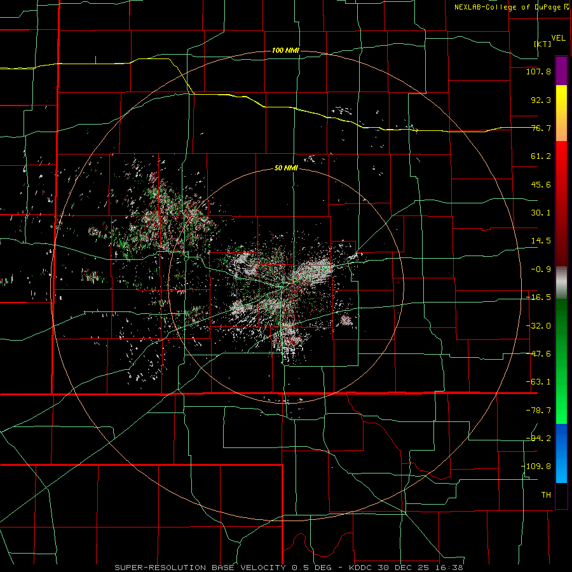Click the -78.7 velocity scale value
Screen dimensions: 572x572
[x=538, y=411]
